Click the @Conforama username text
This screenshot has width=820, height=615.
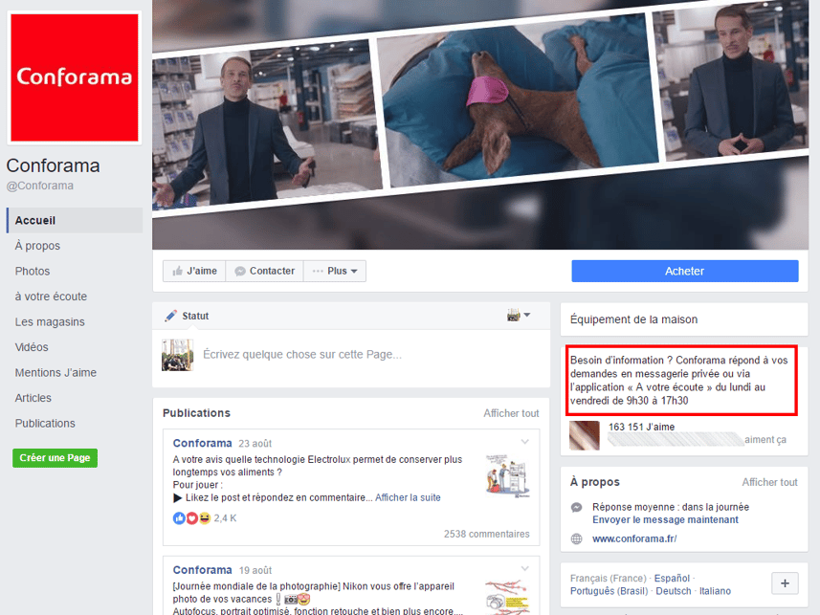point(40,186)
